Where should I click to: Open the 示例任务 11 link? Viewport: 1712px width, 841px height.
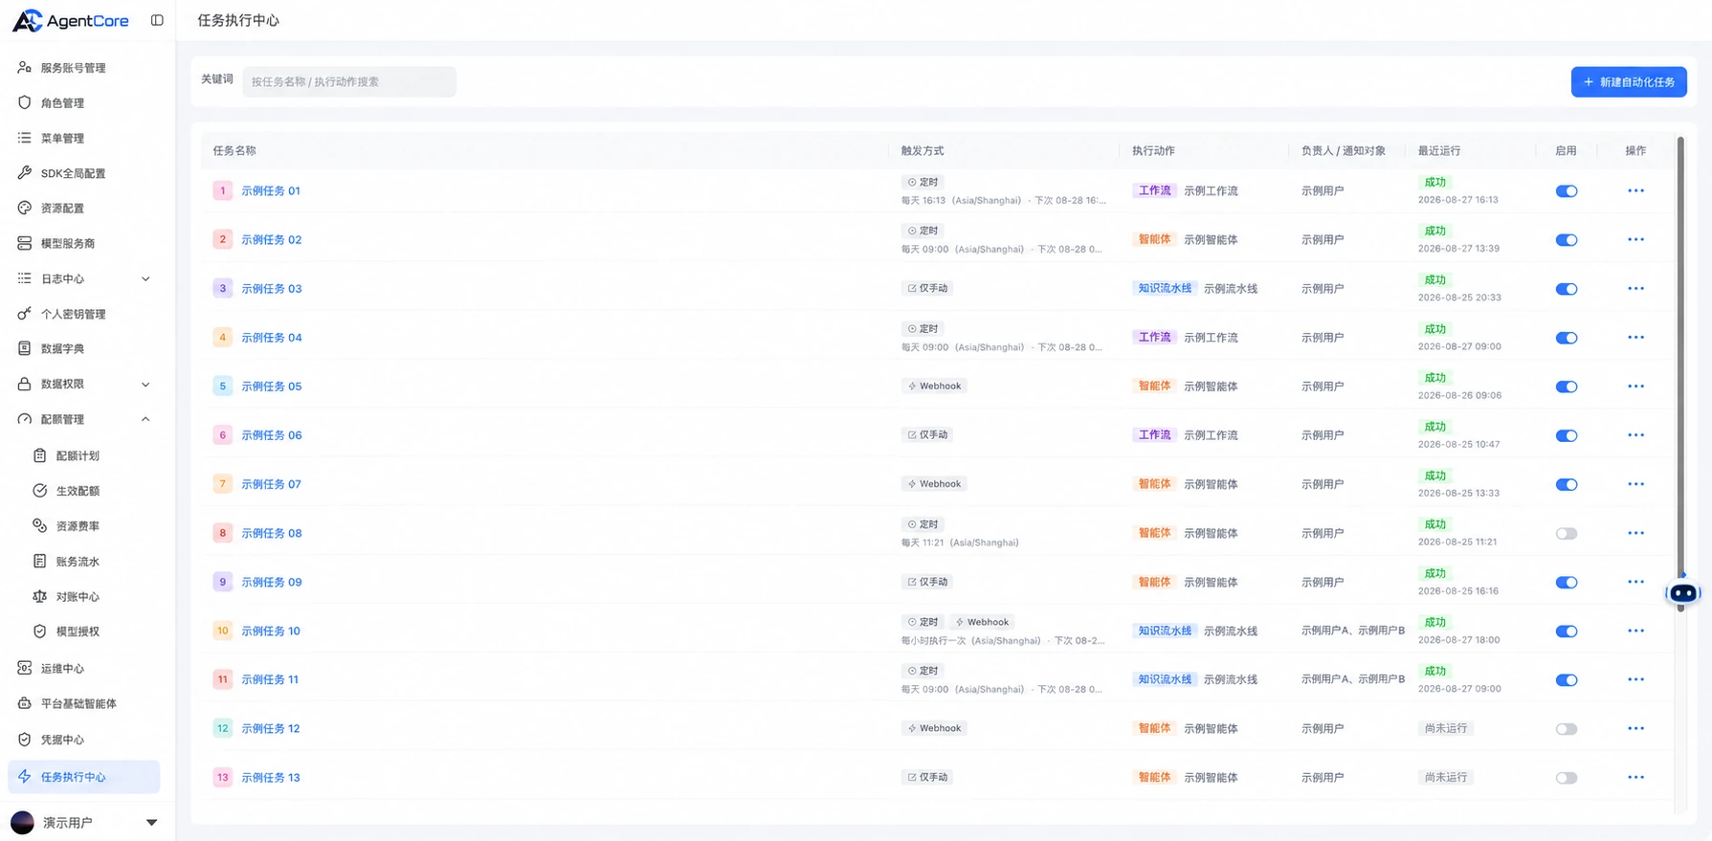click(x=270, y=679)
